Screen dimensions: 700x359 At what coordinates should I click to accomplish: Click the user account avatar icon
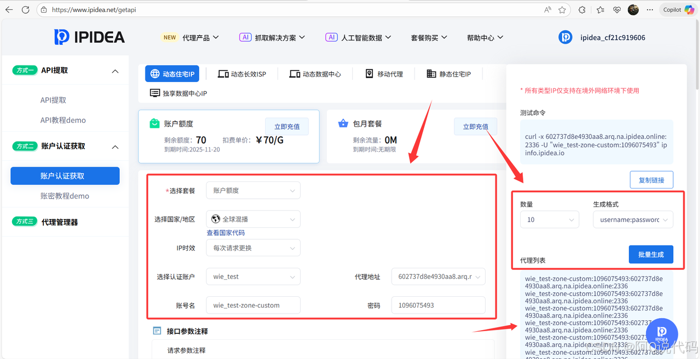pos(565,37)
